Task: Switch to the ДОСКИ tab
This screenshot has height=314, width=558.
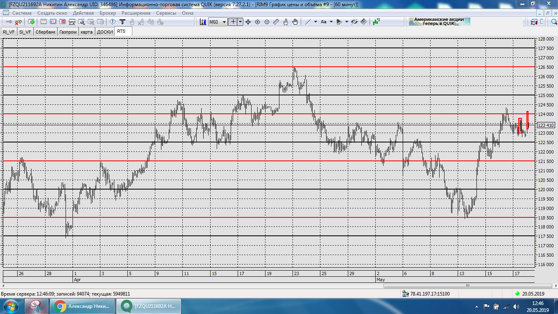Action: click(105, 32)
